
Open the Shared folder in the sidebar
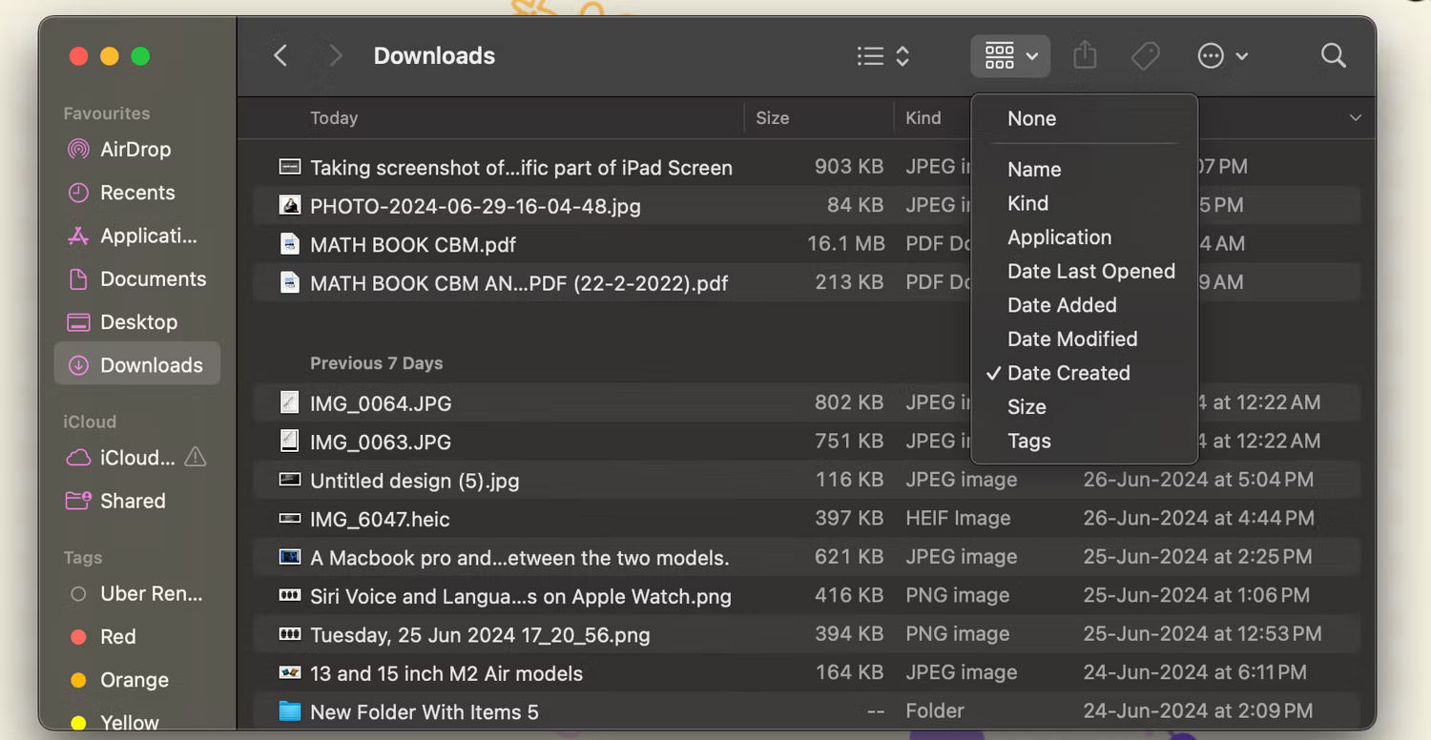tap(132, 501)
